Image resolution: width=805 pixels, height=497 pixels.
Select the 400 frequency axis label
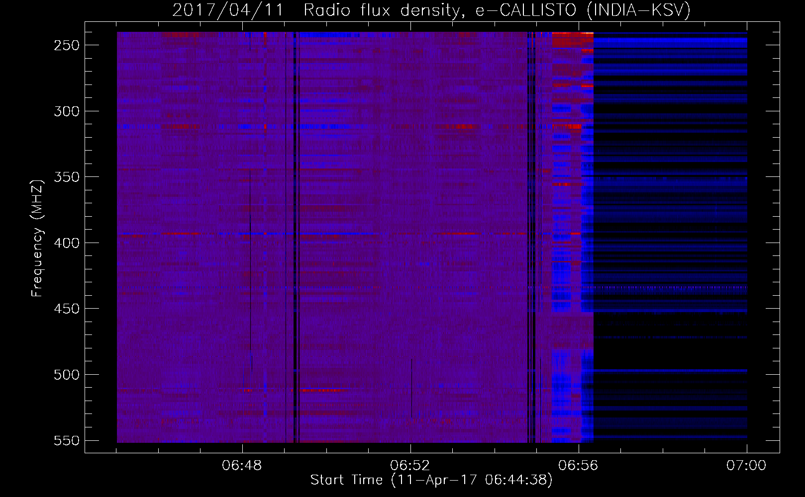[x=67, y=243]
